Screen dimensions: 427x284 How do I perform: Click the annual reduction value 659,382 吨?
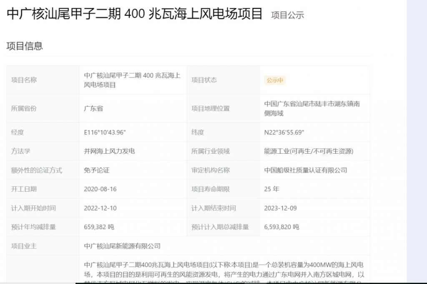99,227
